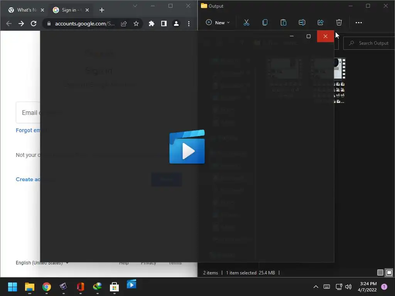Image resolution: width=395 pixels, height=296 pixels.
Task: Minimize the Movies & TV loading window
Action: pyautogui.click(x=292, y=36)
